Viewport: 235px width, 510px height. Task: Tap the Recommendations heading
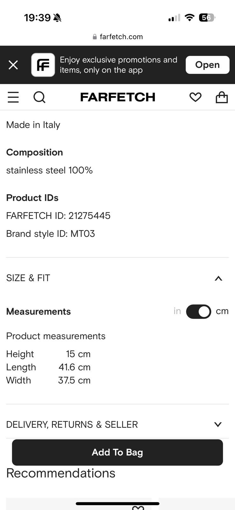[61, 473]
